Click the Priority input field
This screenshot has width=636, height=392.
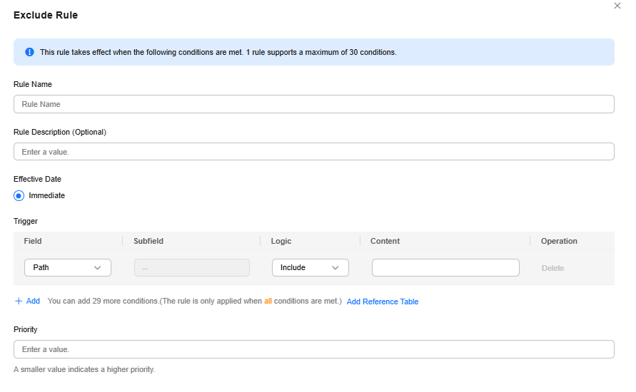click(314, 349)
